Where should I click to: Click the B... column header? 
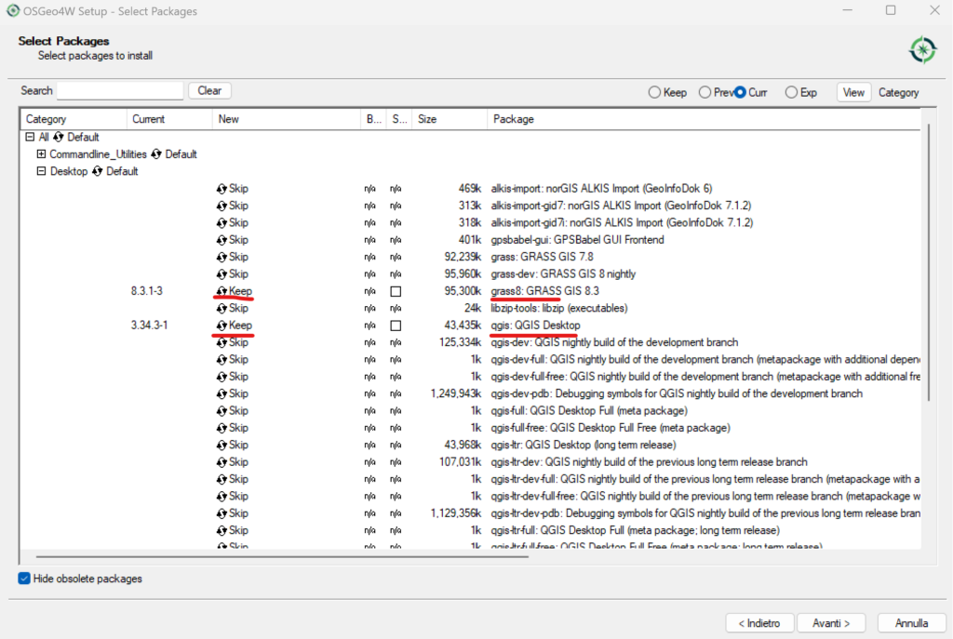(373, 119)
